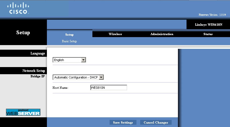Image resolution: width=230 pixels, height=127 pixels.
Task: Select the Basic Setup sub-tab
Action: [69, 41]
